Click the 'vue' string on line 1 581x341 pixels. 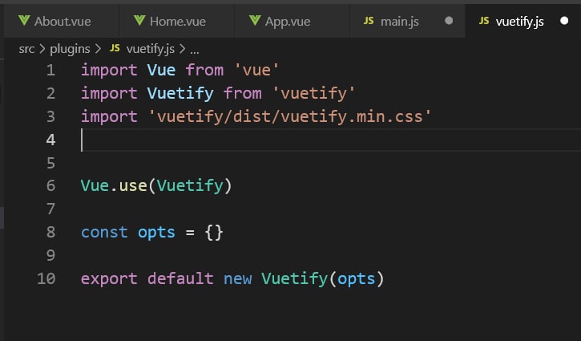(x=256, y=70)
